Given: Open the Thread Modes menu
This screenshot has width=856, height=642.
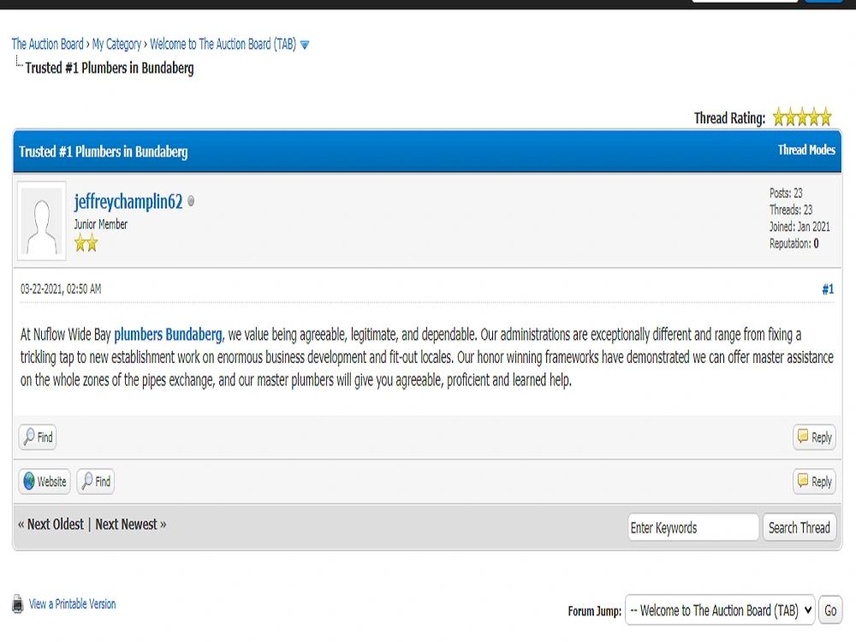Looking at the screenshot, I should click(806, 150).
